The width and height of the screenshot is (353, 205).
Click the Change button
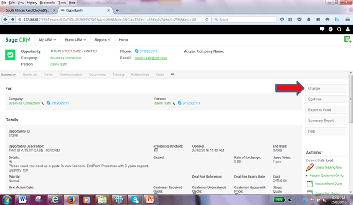pyautogui.click(x=326, y=89)
